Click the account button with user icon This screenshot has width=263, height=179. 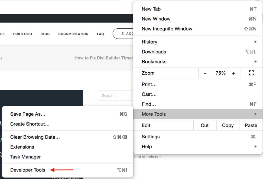123,33
